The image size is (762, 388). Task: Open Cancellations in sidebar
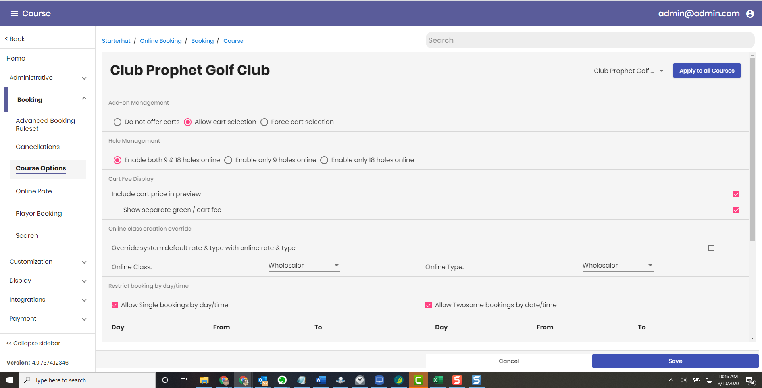pos(38,147)
